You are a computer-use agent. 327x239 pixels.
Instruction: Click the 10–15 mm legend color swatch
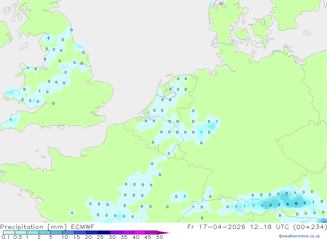pyautogui.click(x=68, y=232)
